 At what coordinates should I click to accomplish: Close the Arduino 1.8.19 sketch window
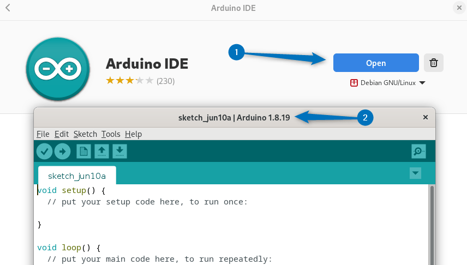coord(426,117)
